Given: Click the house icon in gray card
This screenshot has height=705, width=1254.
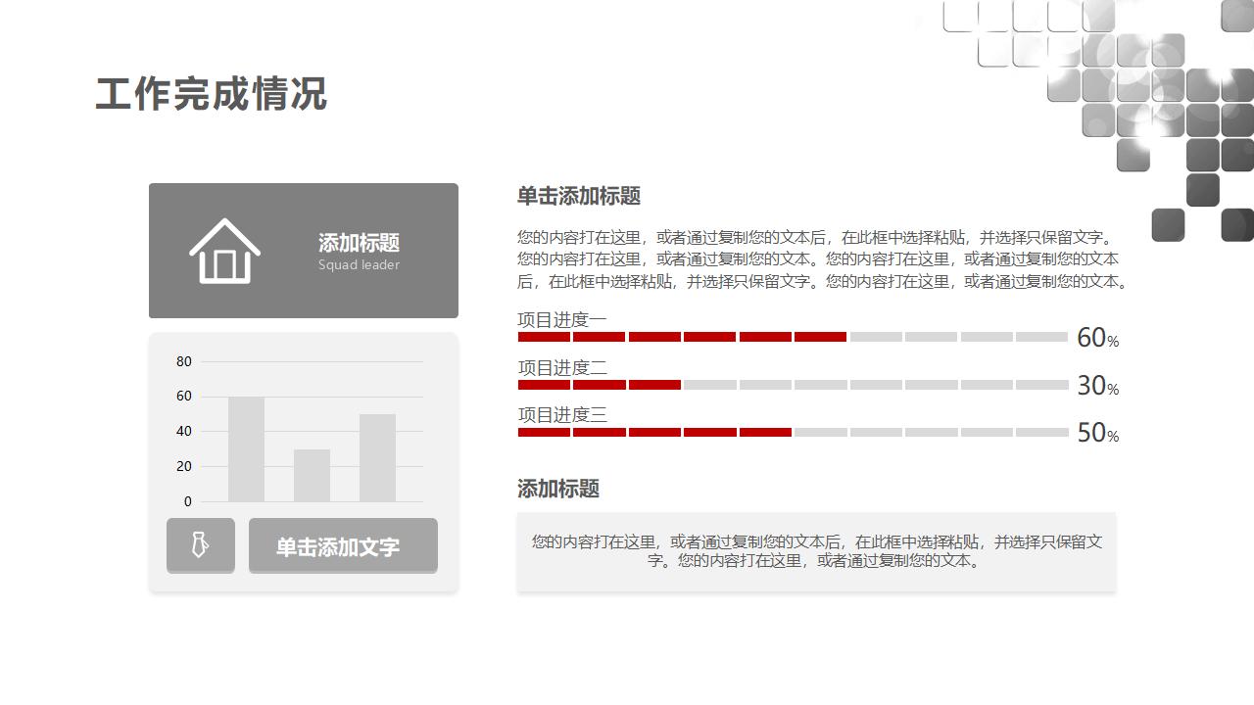Looking at the screenshot, I should (x=224, y=251).
